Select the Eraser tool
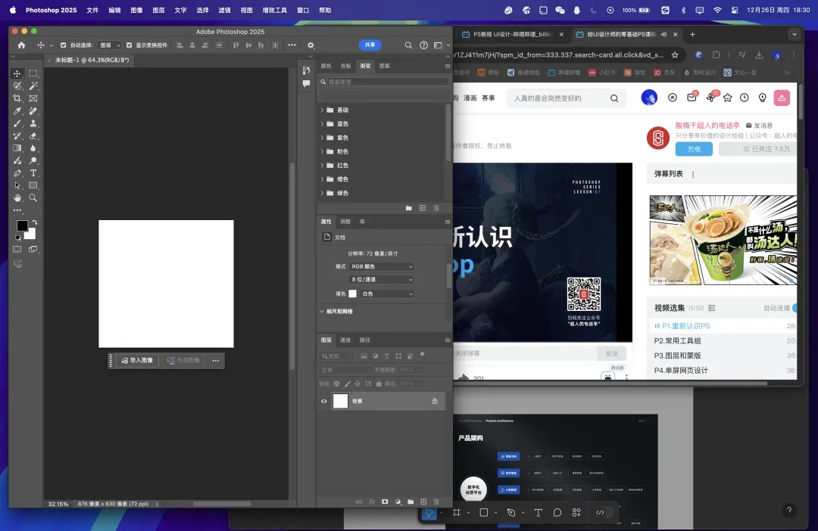This screenshot has height=531, width=818. [33, 136]
